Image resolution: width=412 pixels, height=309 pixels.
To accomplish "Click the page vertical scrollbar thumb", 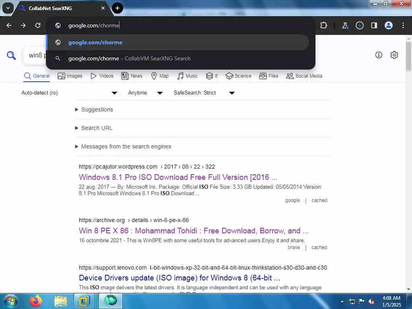I will tap(408, 56).
